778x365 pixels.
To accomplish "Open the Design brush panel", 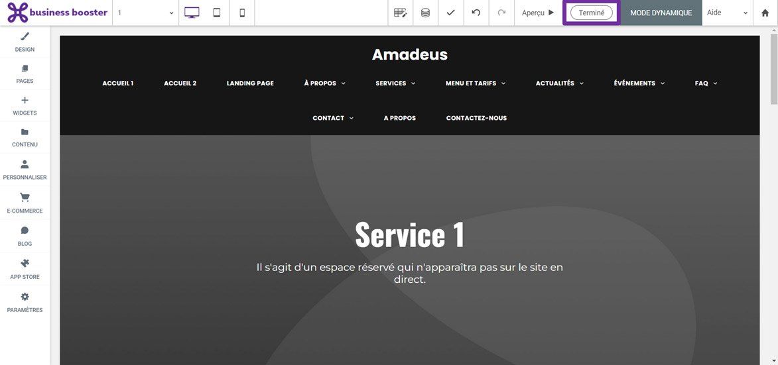I will 25,42.
